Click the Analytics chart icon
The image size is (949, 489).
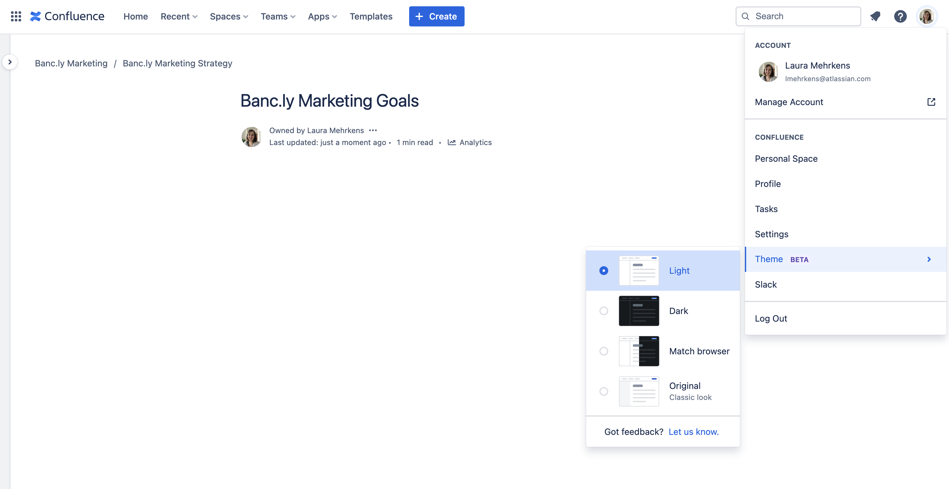[452, 143]
